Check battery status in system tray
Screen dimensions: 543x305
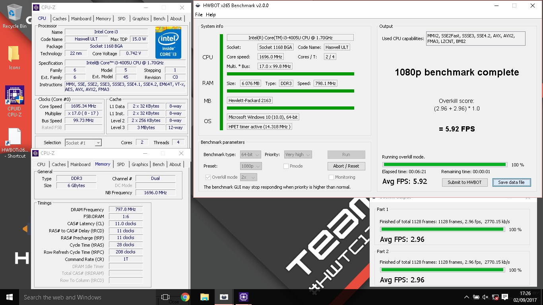476,297
